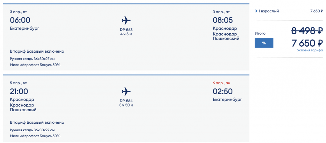
Task: Click the "4 ч 5 м" flight duration
Action: coord(126,34)
